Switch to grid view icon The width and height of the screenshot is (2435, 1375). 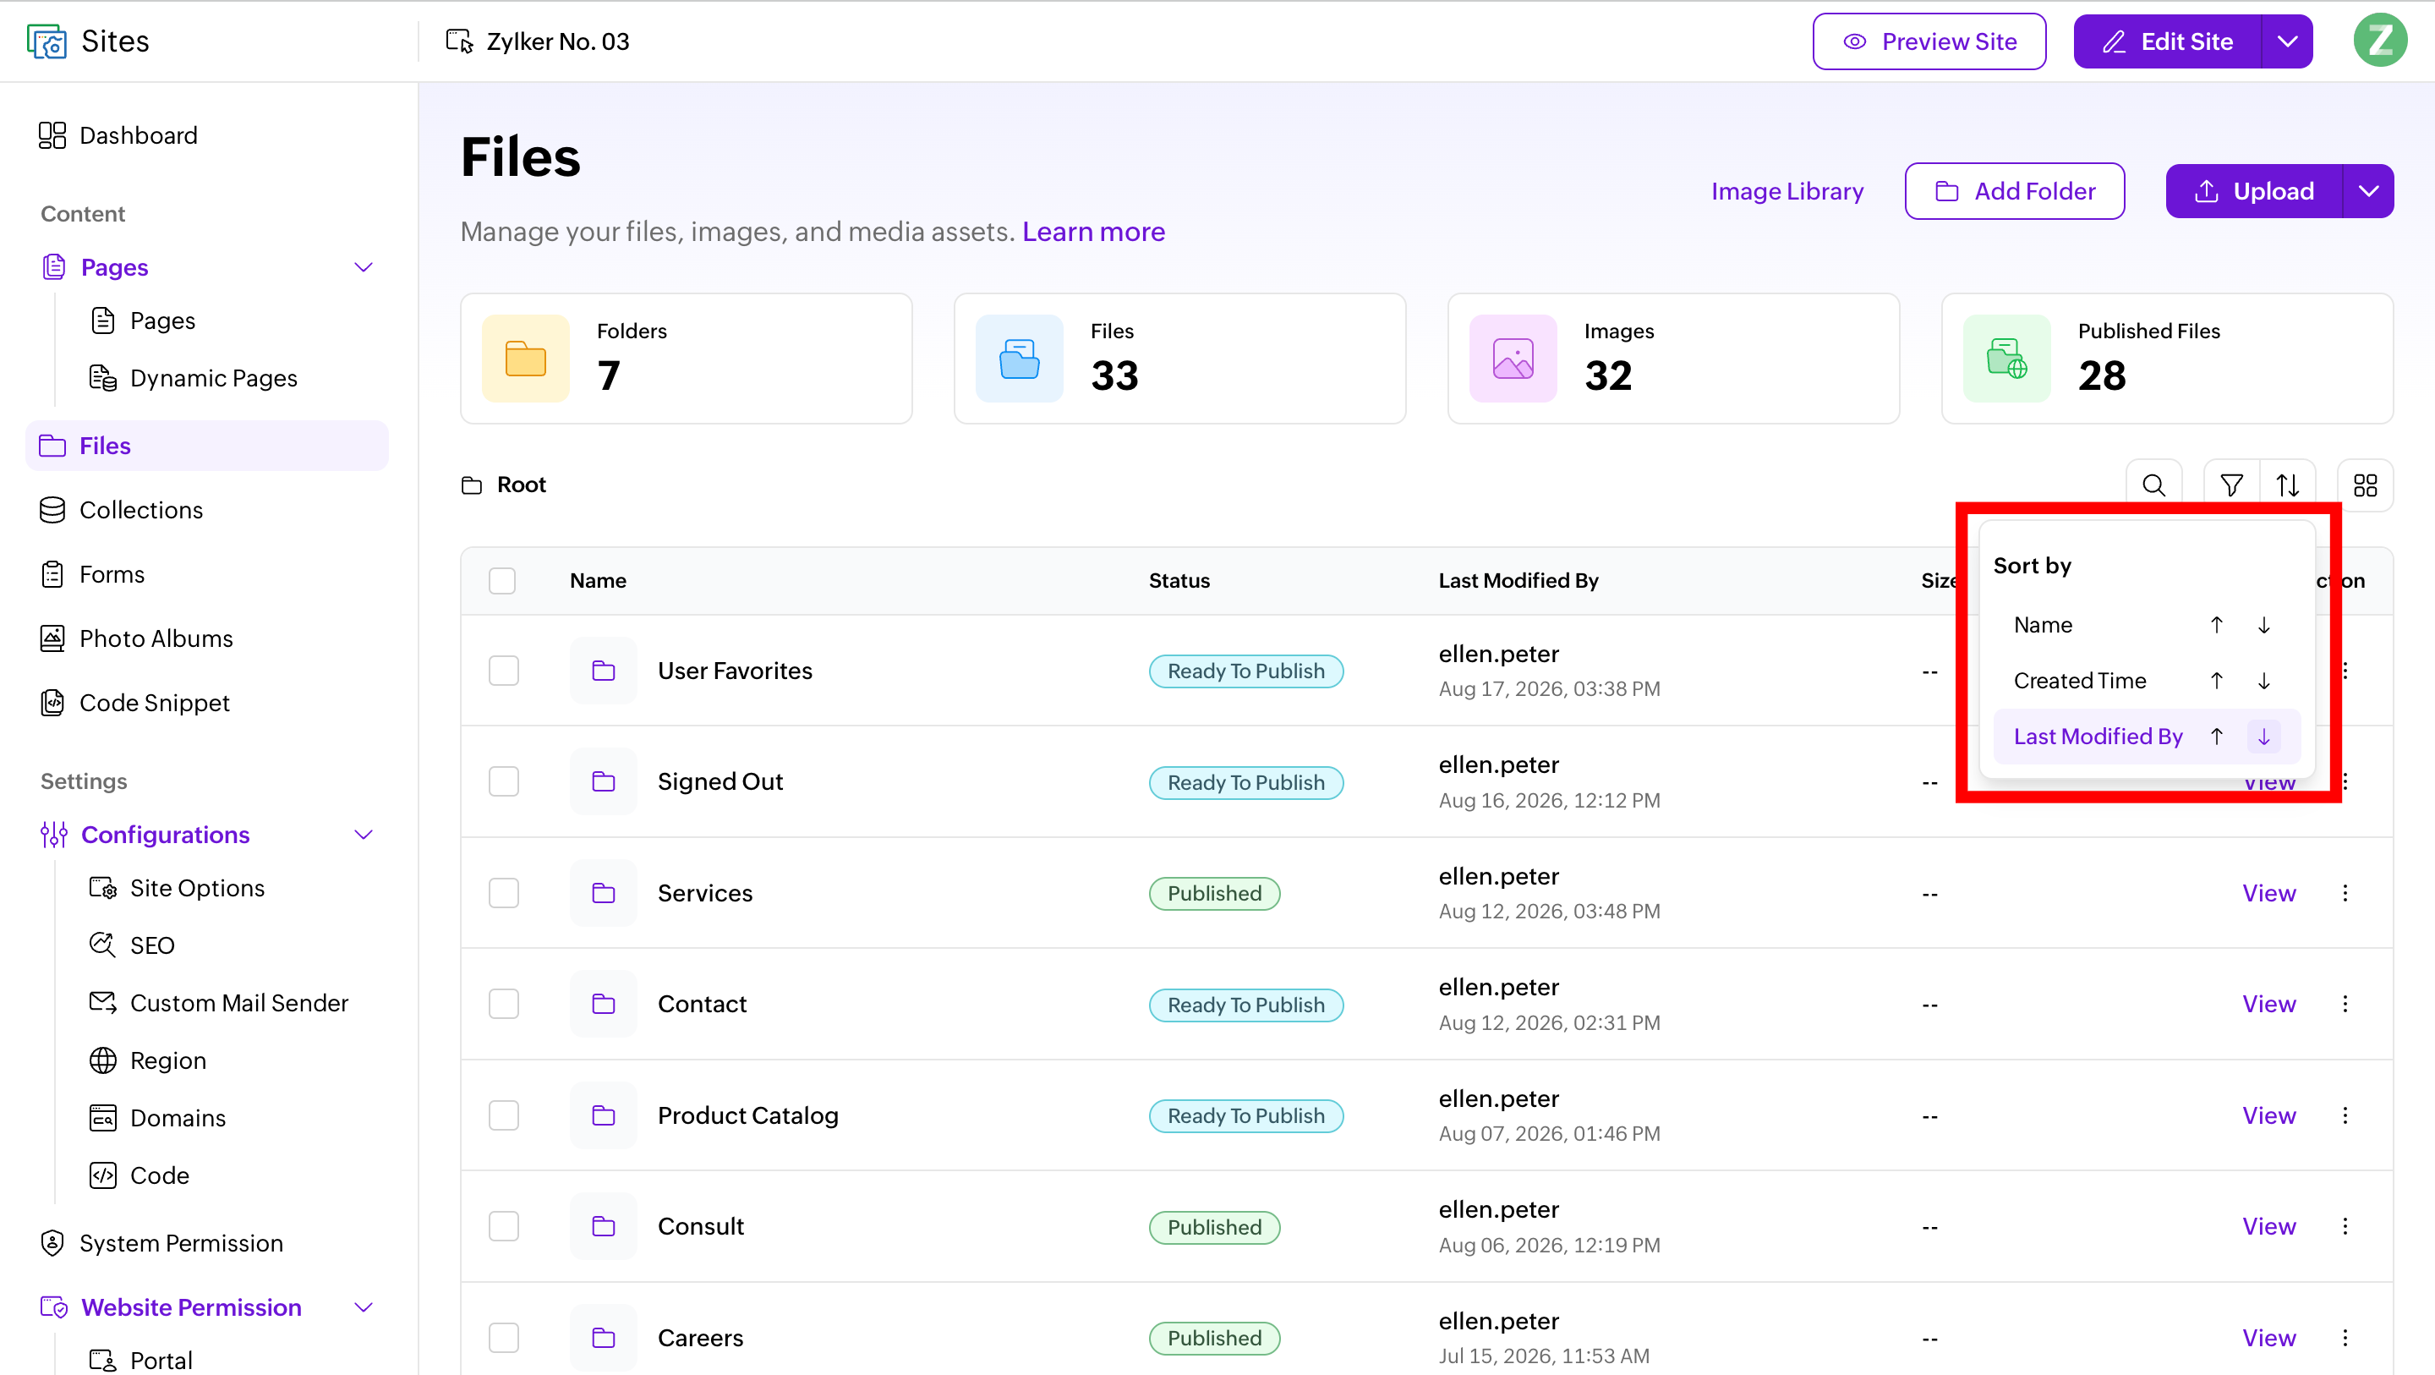pyautogui.click(x=2365, y=485)
